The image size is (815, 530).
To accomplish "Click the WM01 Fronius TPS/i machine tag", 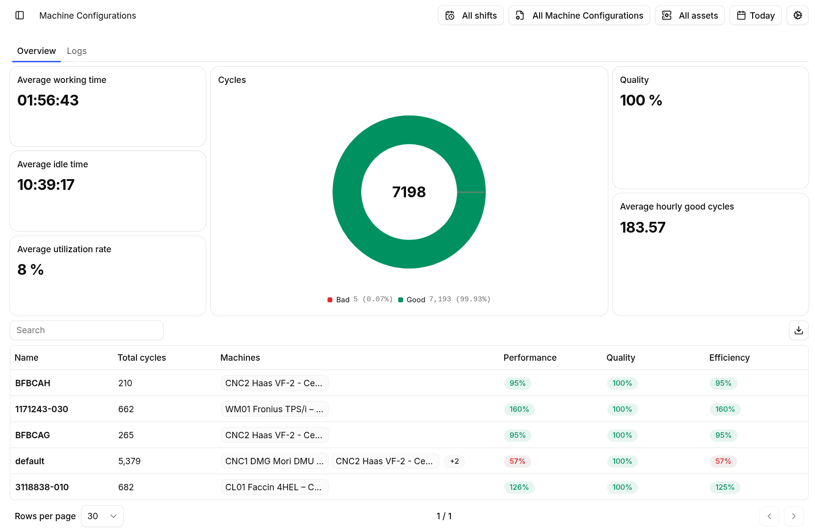I will 274,409.
